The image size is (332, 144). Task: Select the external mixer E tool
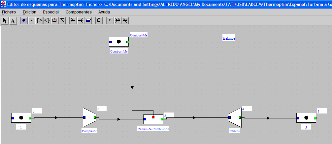click(x=117, y=20)
